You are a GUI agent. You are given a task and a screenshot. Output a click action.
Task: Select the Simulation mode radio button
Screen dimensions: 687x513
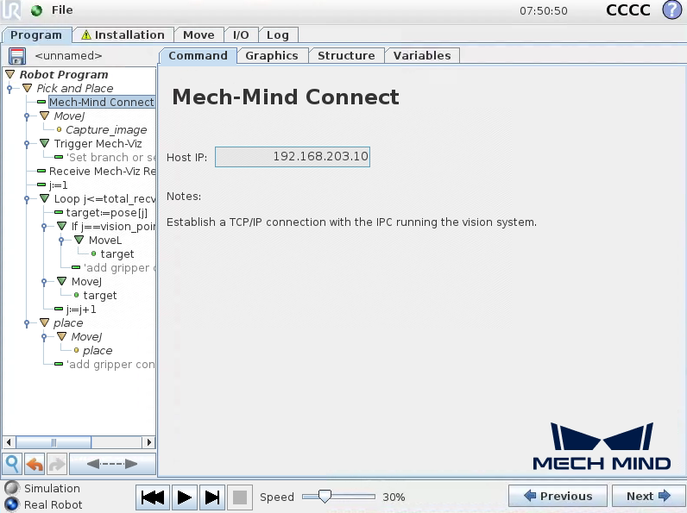pyautogui.click(x=11, y=488)
